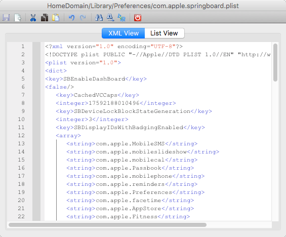Copy selected text via Copy icon
Viewport: 286px width, 237px height.
[45, 18]
